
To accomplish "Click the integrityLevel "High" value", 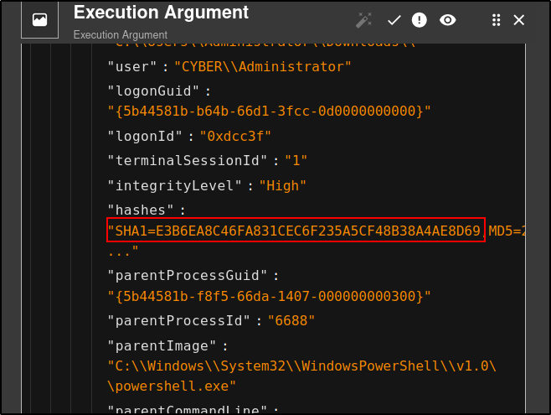I will tap(282, 185).
